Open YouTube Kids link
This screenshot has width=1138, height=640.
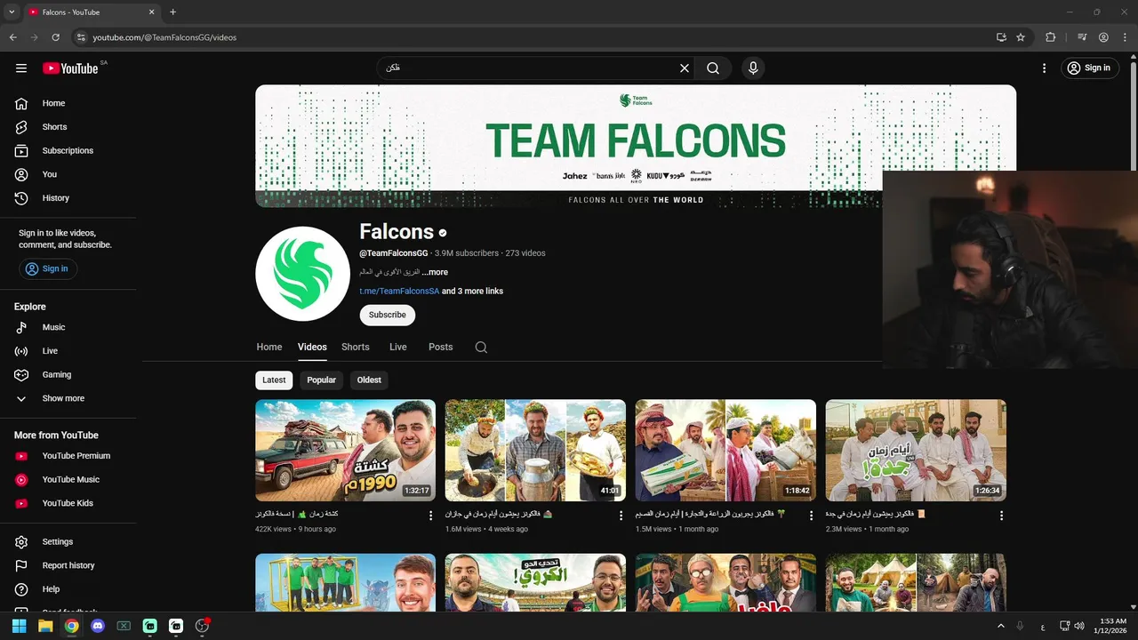68,503
